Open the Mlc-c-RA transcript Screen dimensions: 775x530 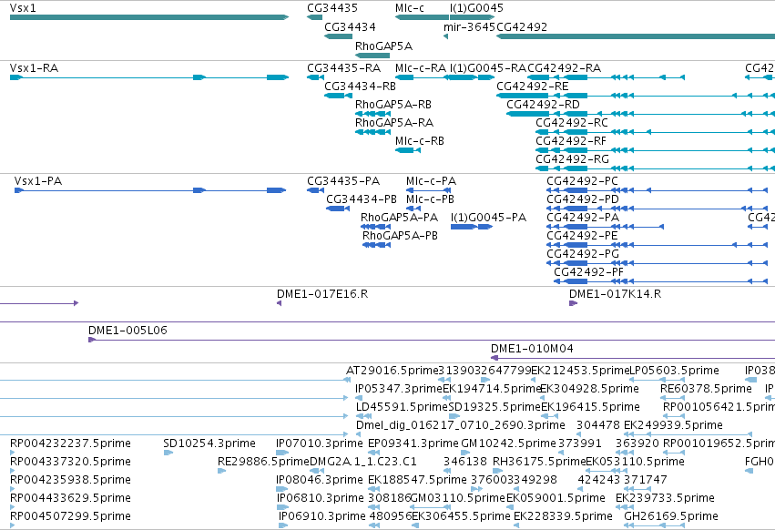422,77
